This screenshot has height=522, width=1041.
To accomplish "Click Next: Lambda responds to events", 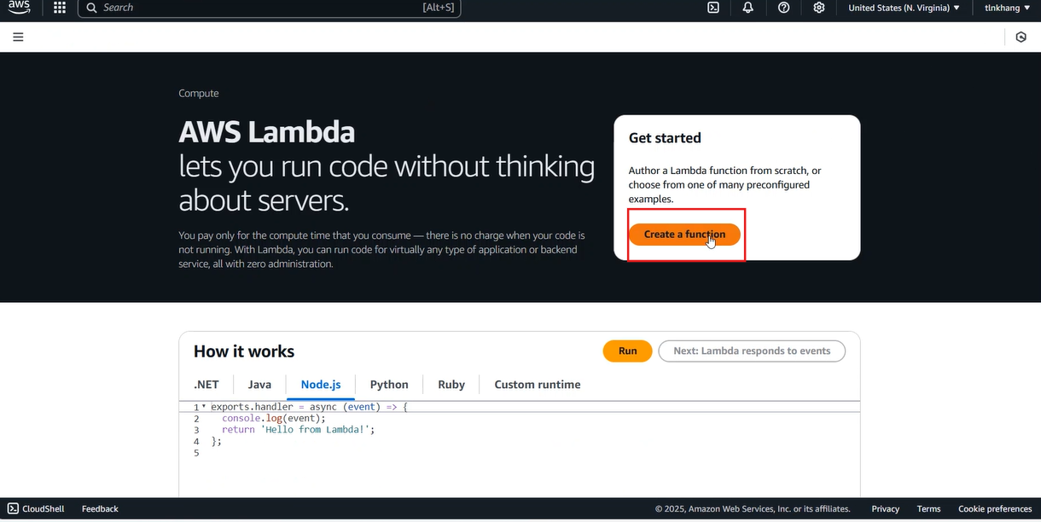I will click(752, 351).
